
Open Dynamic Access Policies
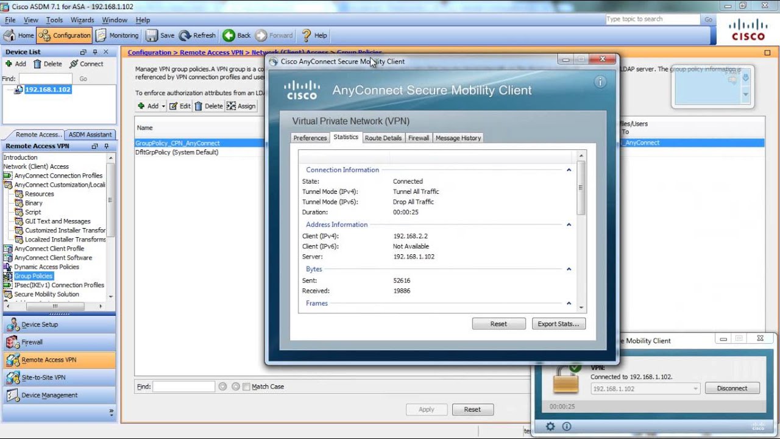click(x=41, y=267)
